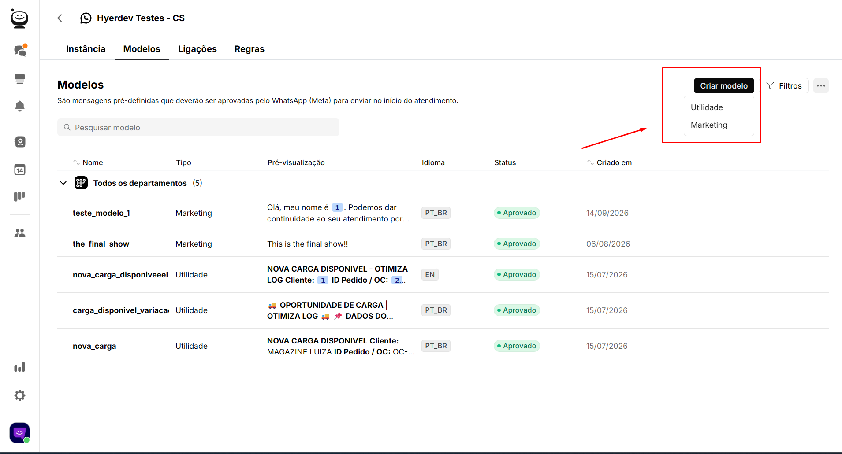842x454 pixels.
Task: Click the EN language badge
Action: tap(430, 275)
